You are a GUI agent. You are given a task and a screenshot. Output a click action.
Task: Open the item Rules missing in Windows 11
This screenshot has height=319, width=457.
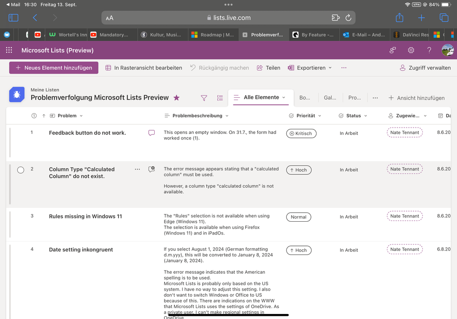click(86, 216)
